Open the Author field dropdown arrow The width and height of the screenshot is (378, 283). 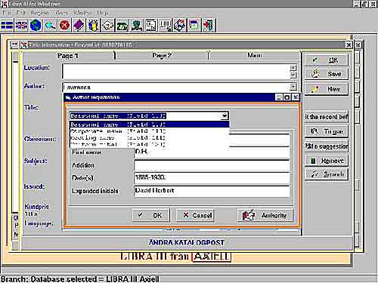(x=293, y=87)
